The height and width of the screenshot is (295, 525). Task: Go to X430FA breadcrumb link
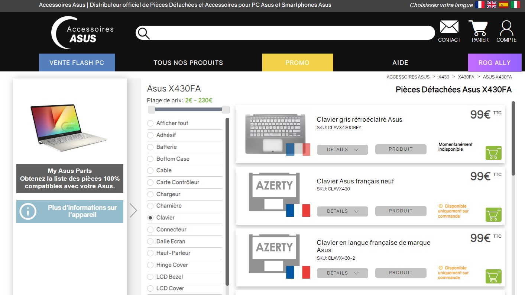pyautogui.click(x=466, y=77)
